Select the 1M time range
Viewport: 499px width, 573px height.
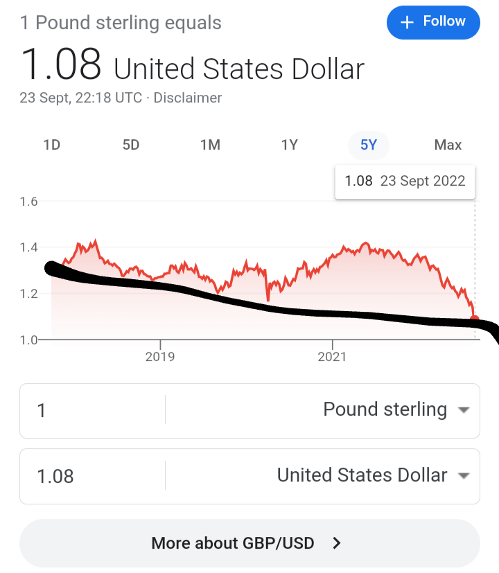[x=210, y=145]
